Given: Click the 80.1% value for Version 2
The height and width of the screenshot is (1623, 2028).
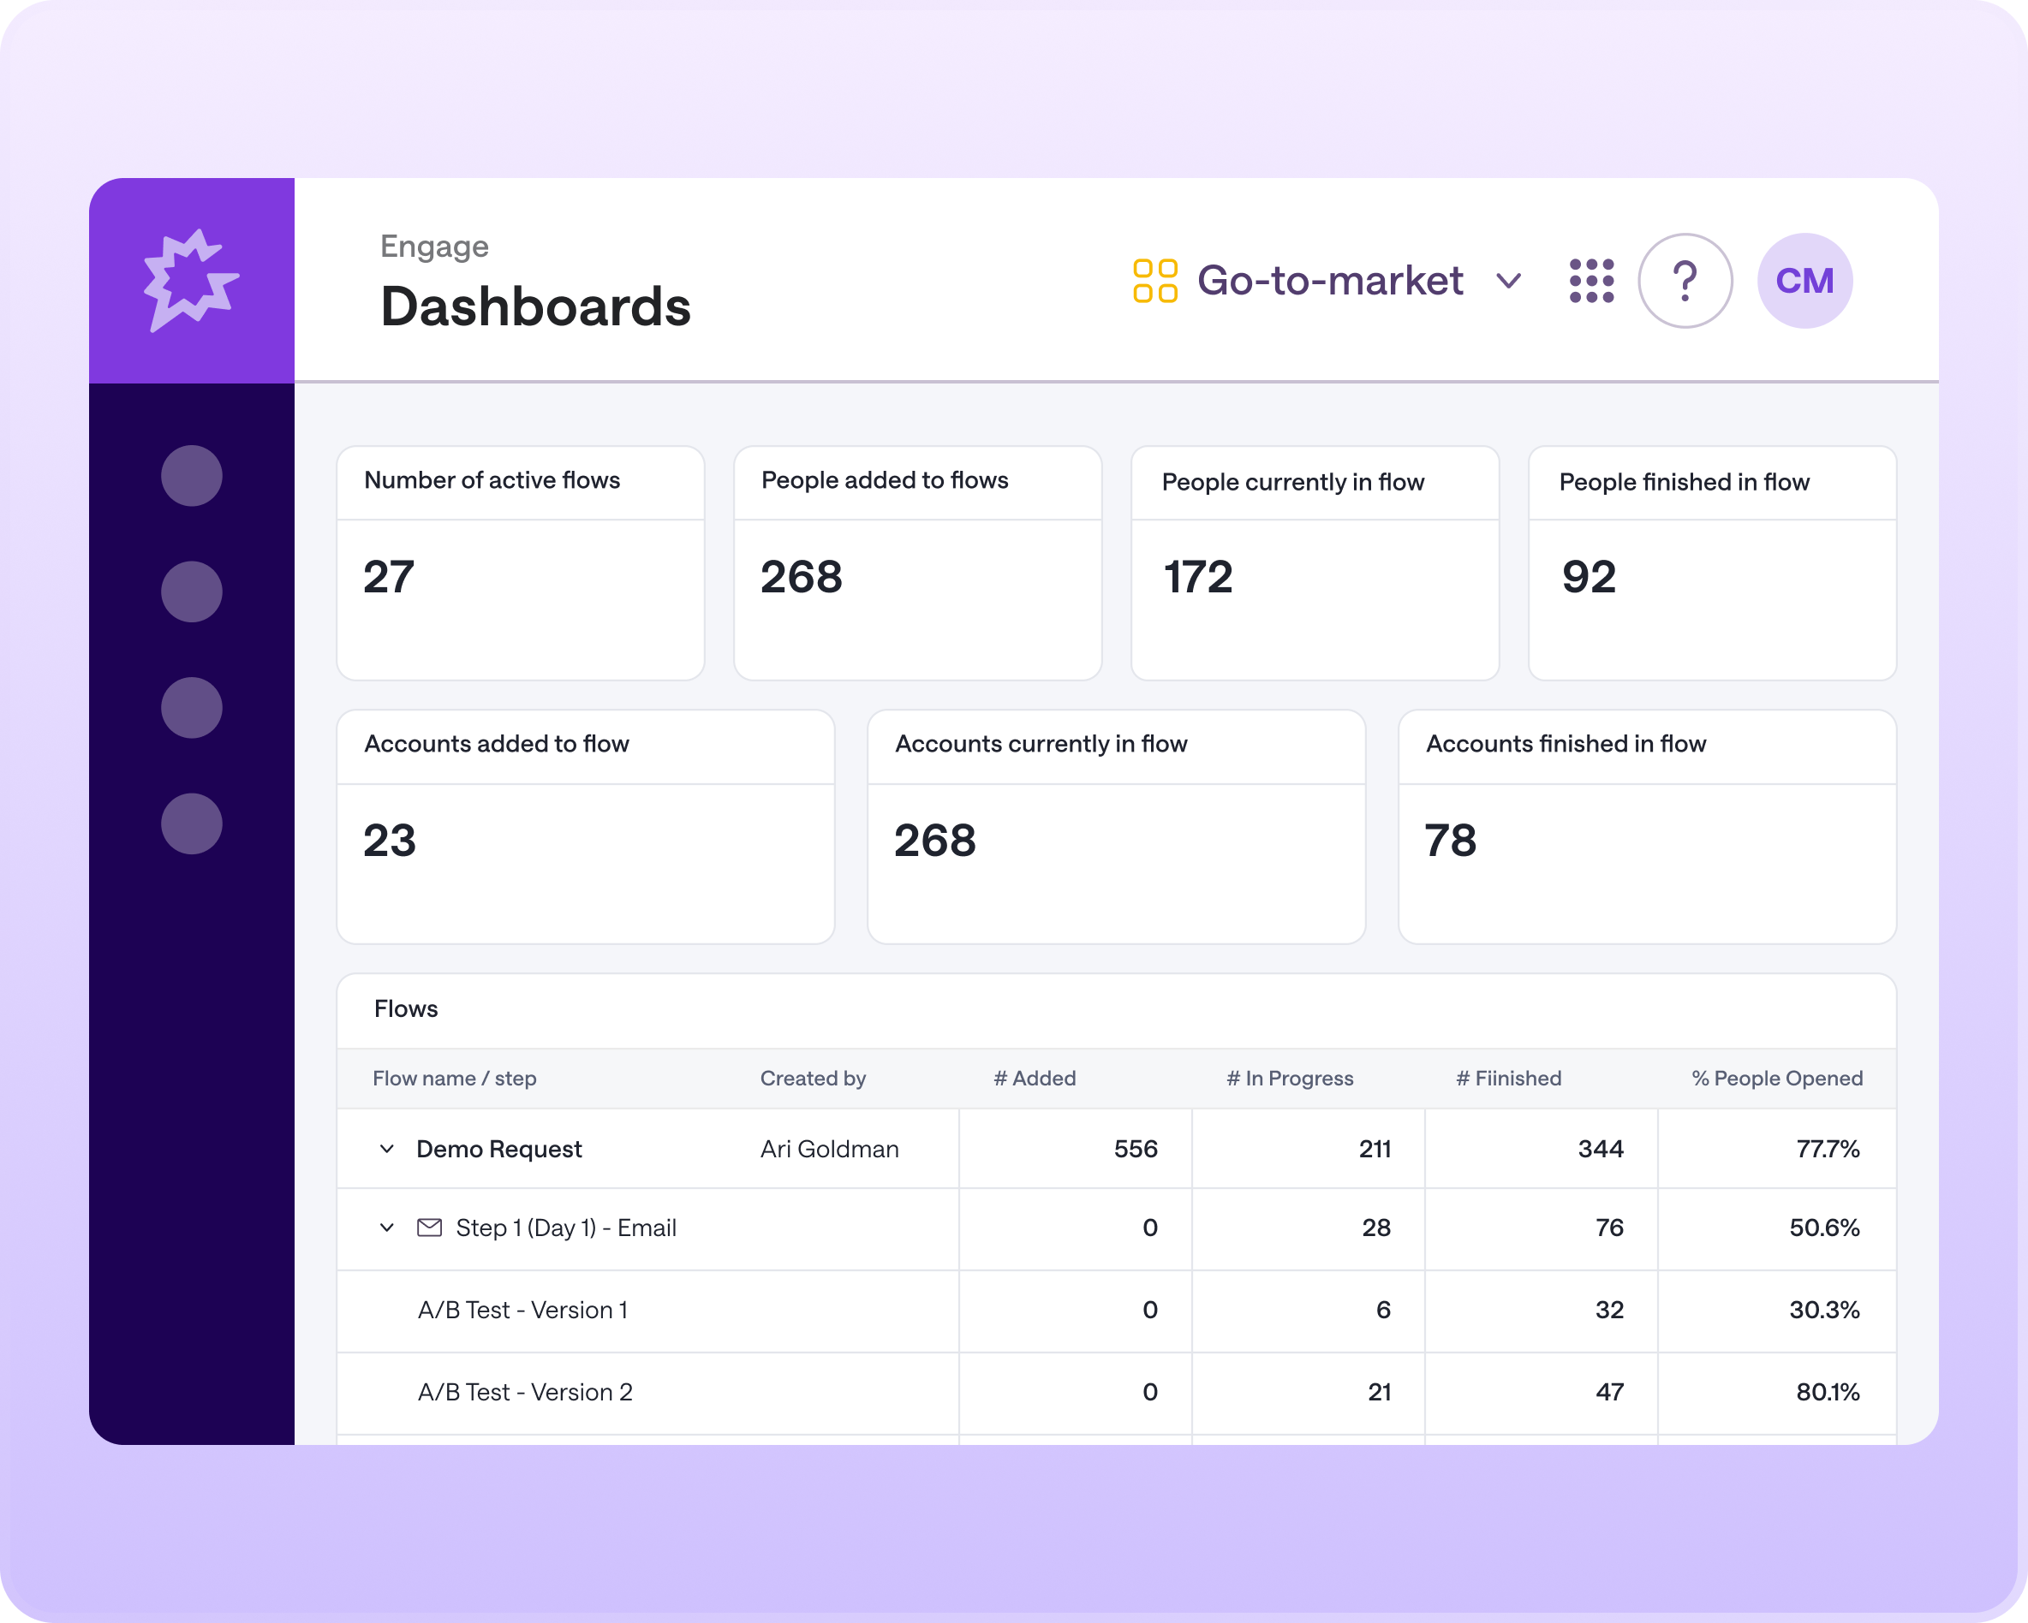Looking at the screenshot, I should coord(1828,1392).
